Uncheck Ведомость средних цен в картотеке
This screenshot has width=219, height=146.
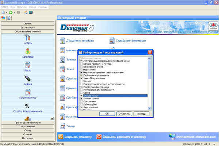point(81,73)
